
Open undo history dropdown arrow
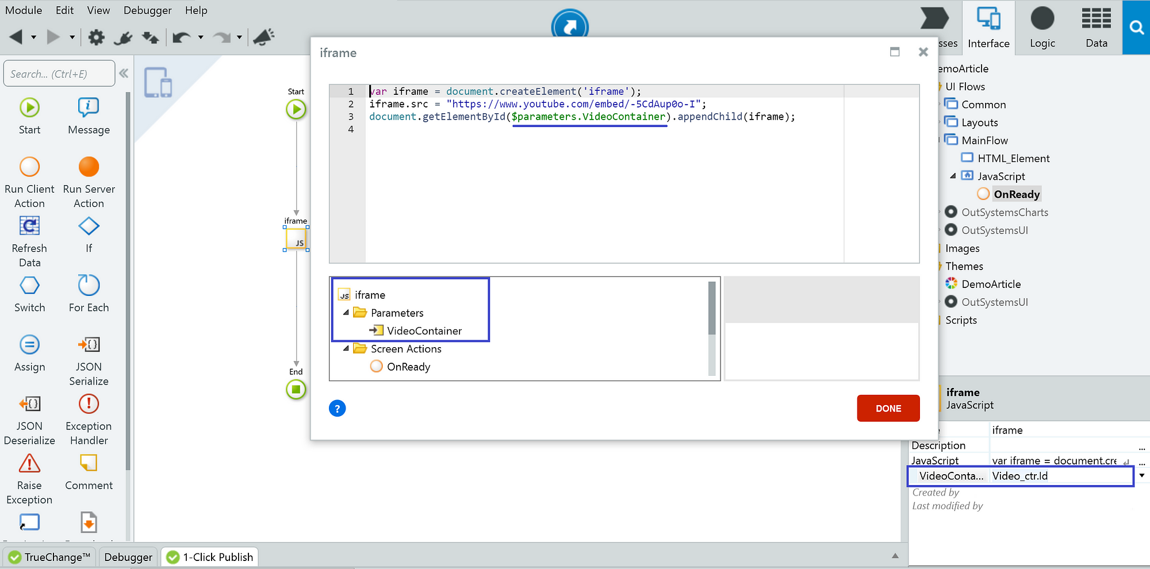click(200, 37)
